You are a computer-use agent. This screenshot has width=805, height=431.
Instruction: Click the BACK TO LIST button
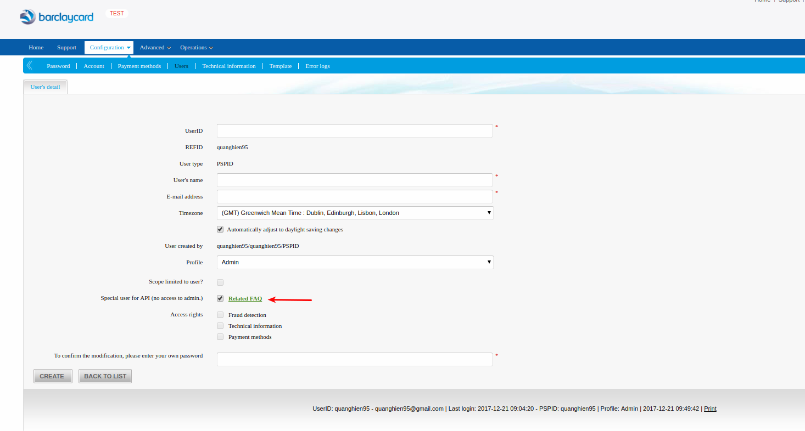105,376
